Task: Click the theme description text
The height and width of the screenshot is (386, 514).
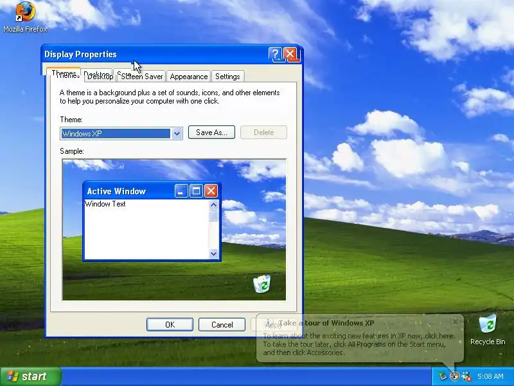Action: pyautogui.click(x=170, y=97)
